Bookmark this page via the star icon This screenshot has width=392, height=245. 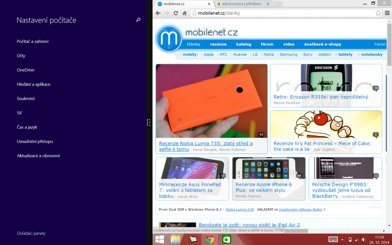point(378,13)
